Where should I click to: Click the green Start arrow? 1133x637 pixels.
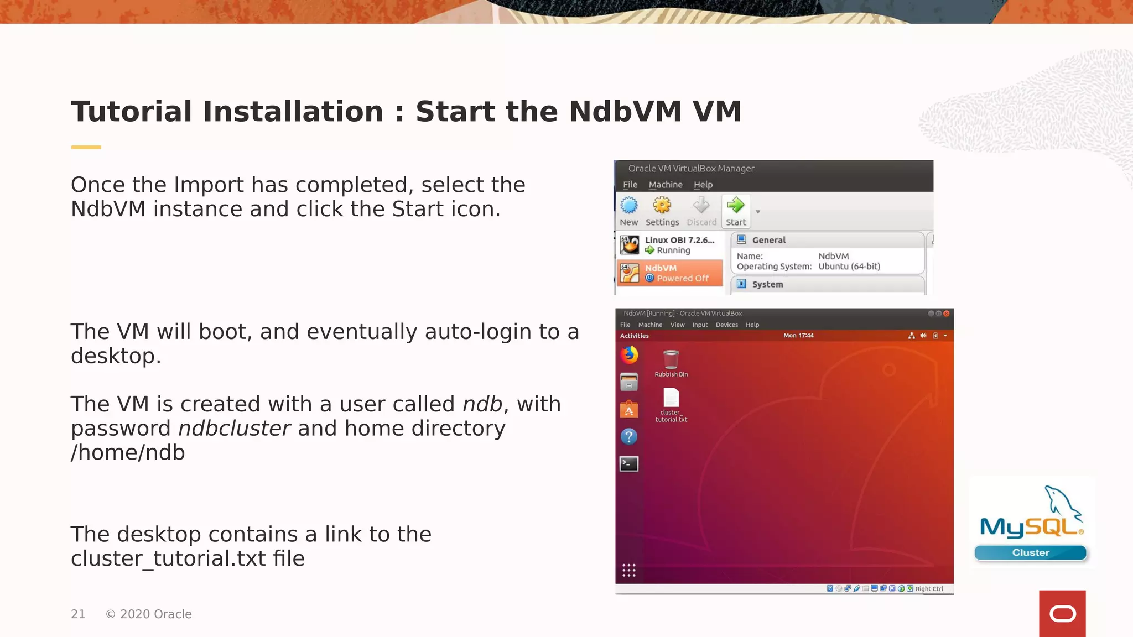pos(736,205)
